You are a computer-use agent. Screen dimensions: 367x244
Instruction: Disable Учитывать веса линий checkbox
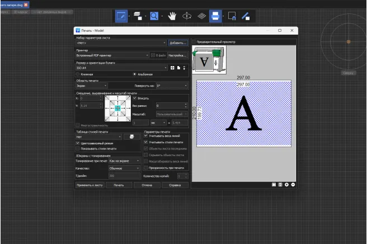tap(146, 135)
